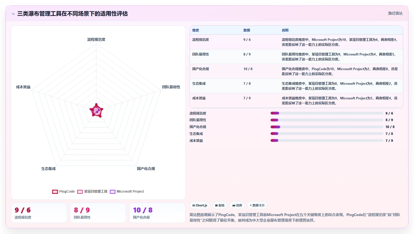Click the 国产化合规 progress bar

(x=327, y=127)
